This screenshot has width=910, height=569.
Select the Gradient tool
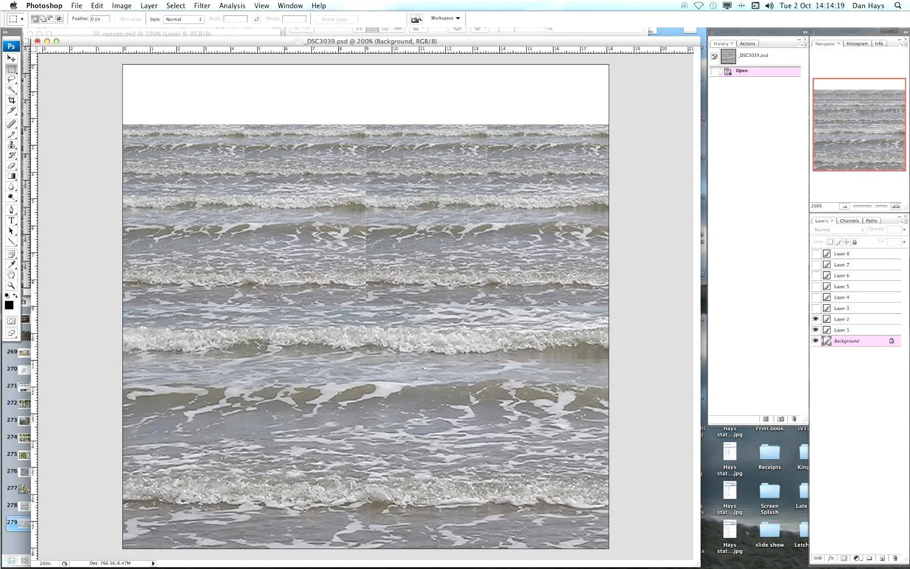pos(11,176)
